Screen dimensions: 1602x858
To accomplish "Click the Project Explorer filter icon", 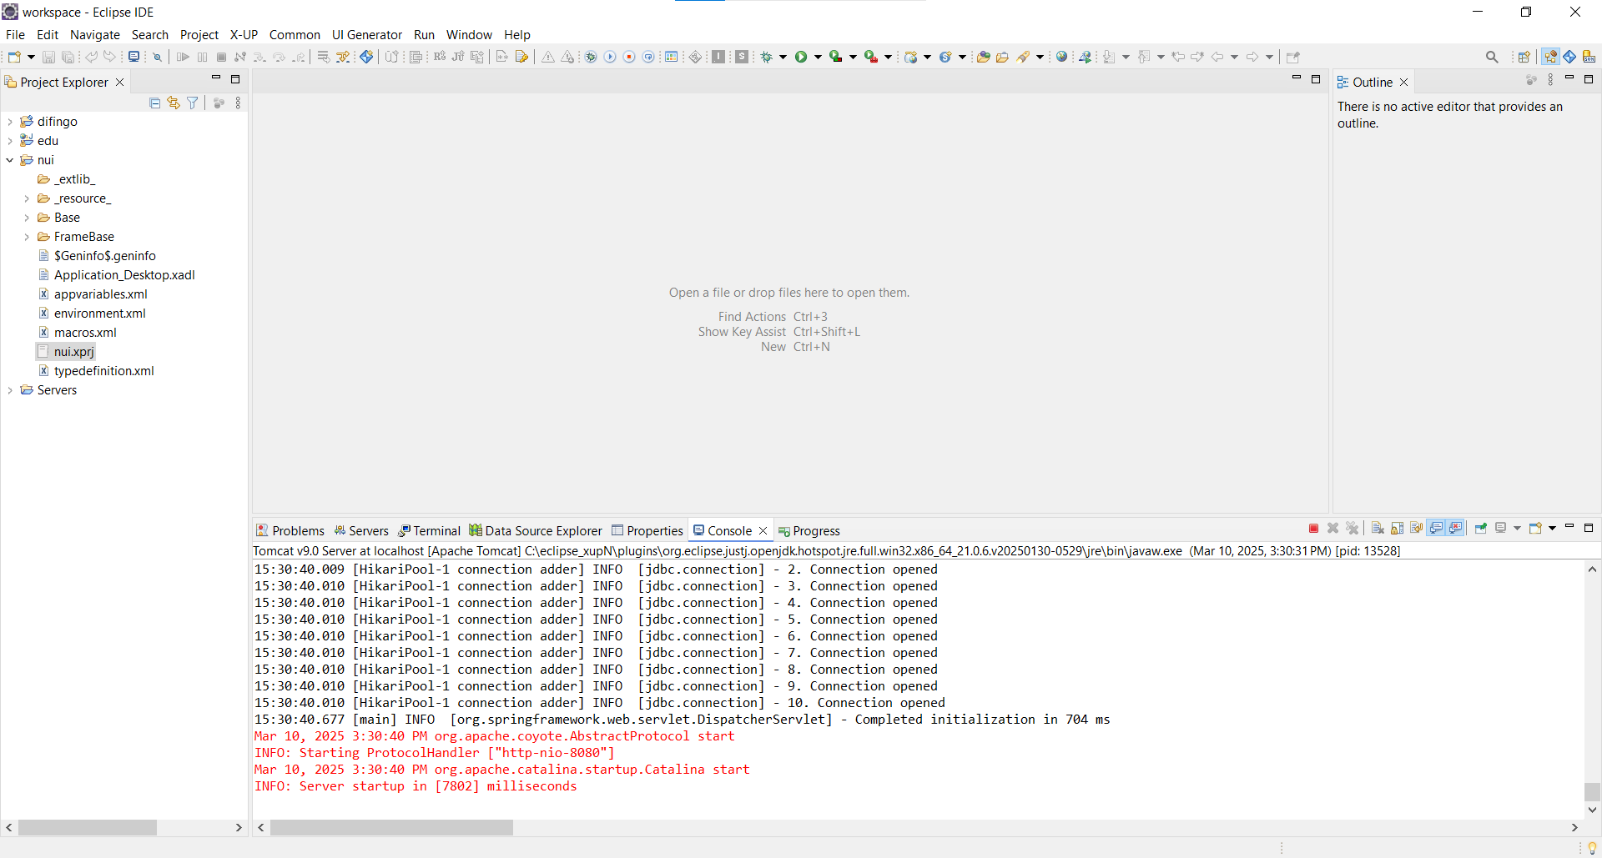I will point(193,103).
